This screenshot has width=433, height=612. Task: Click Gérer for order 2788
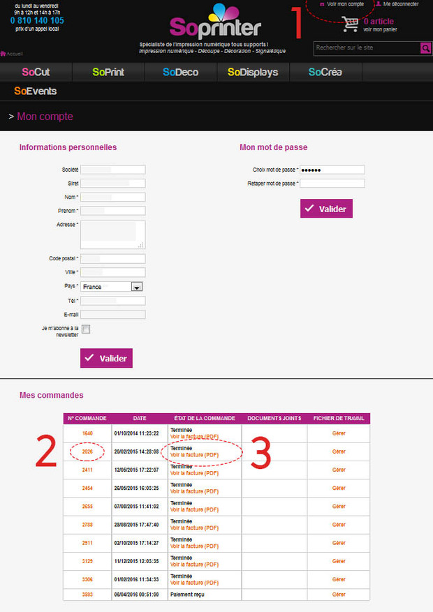(339, 525)
